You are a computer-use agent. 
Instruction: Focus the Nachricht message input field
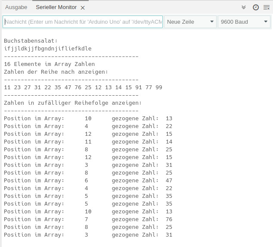coord(83,22)
